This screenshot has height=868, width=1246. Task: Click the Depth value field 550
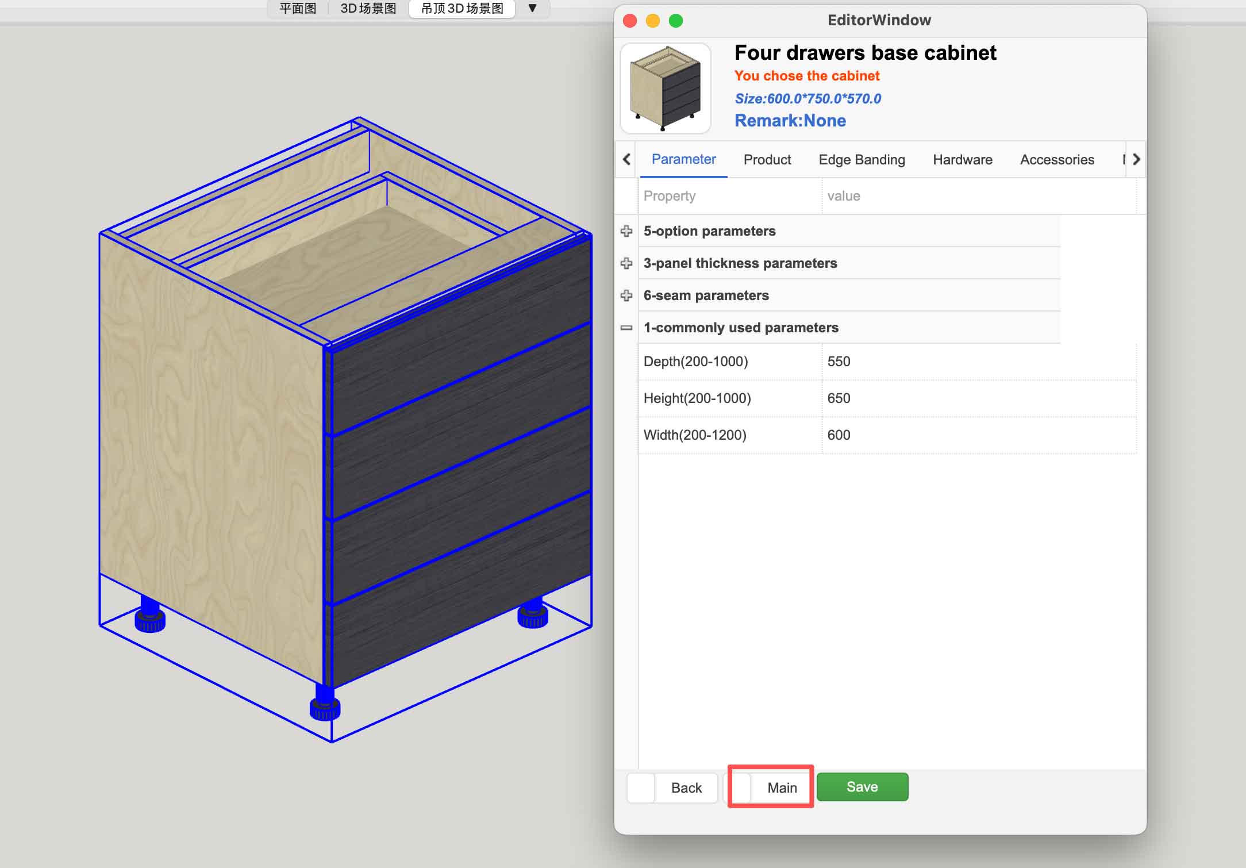click(x=977, y=362)
